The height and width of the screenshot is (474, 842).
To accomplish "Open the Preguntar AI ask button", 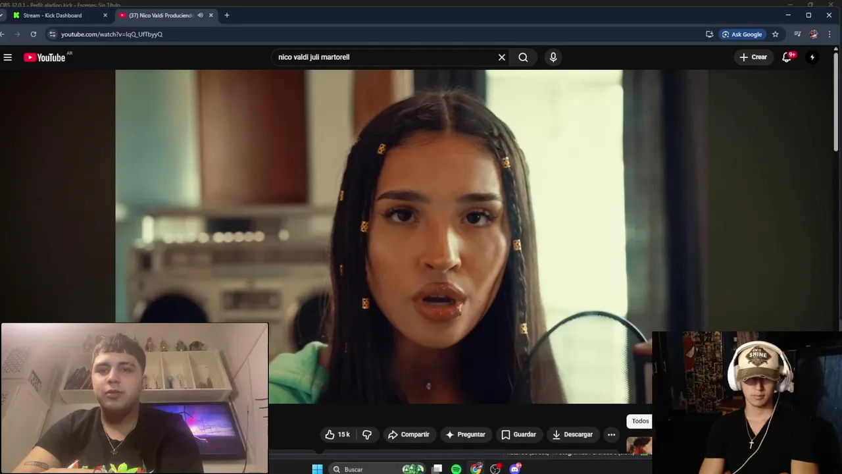I will tap(466, 434).
